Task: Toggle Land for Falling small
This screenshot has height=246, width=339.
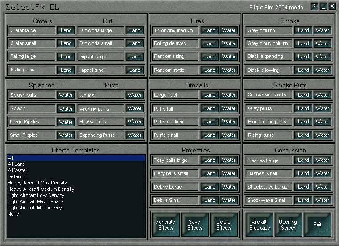Action: click(x=66, y=70)
